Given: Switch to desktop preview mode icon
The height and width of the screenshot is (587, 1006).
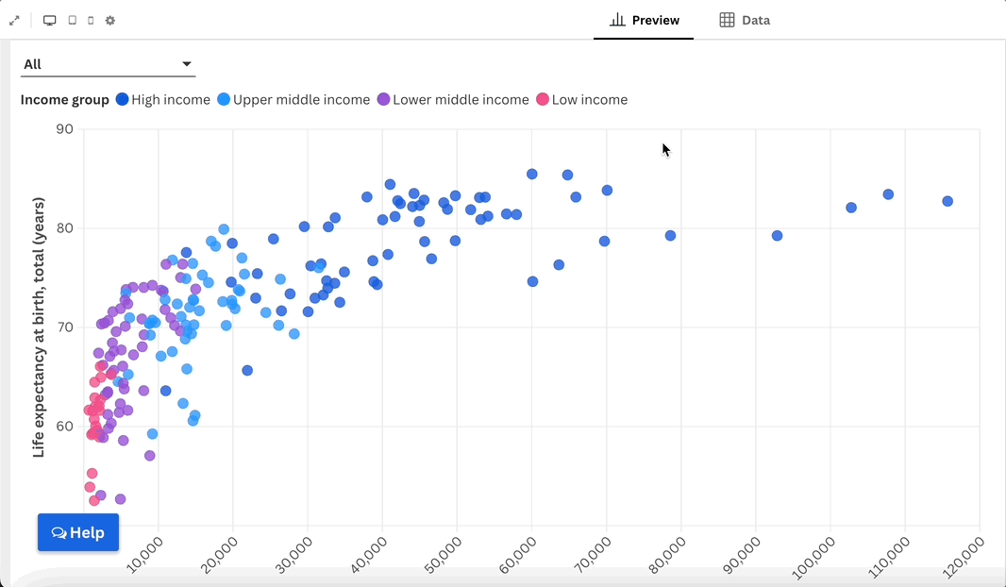Looking at the screenshot, I should pyautogui.click(x=50, y=20).
